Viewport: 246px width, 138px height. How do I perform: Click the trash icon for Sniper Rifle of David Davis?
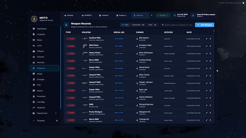[x=210, y=68]
